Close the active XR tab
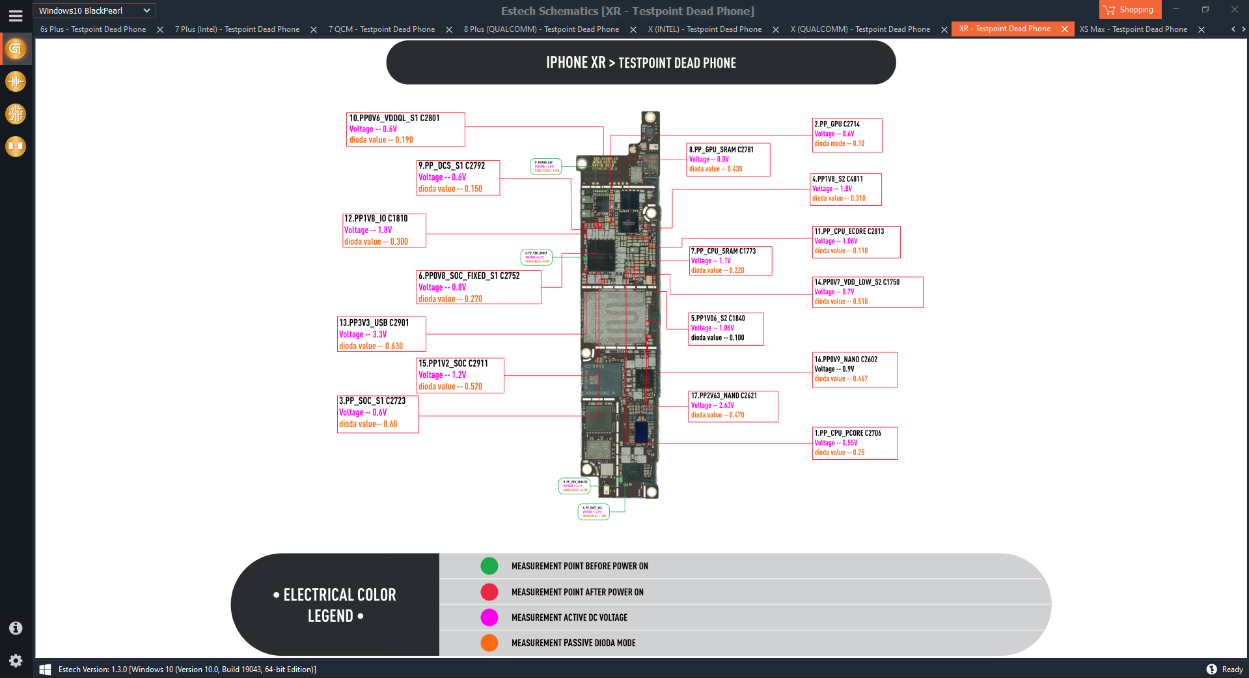1249x678 pixels. point(1065,29)
